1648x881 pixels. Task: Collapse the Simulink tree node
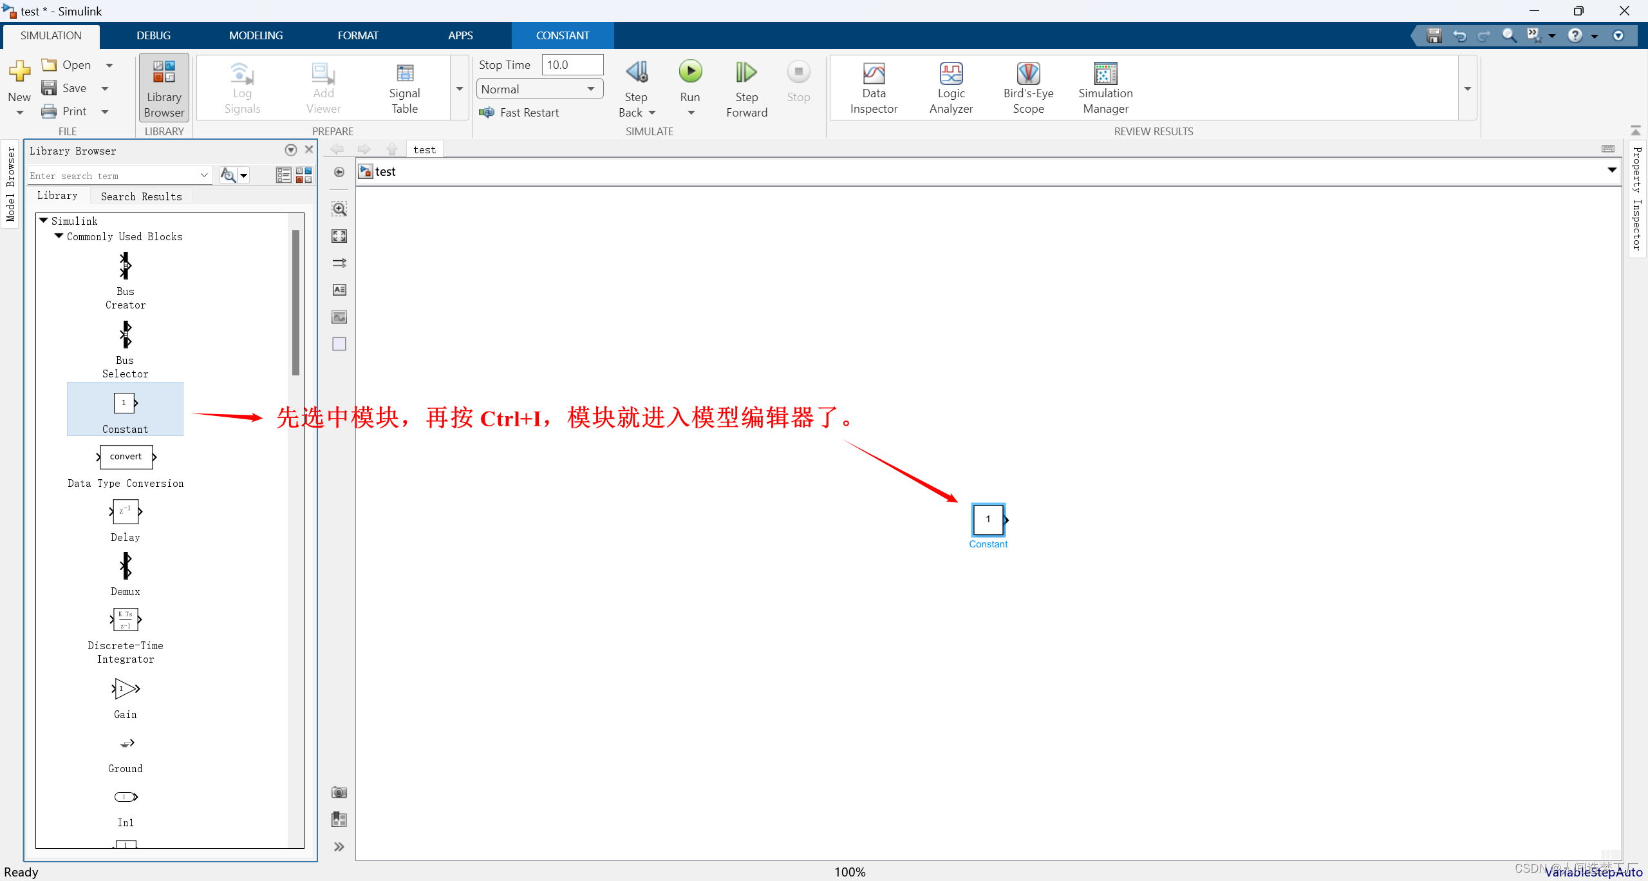pyautogui.click(x=44, y=221)
